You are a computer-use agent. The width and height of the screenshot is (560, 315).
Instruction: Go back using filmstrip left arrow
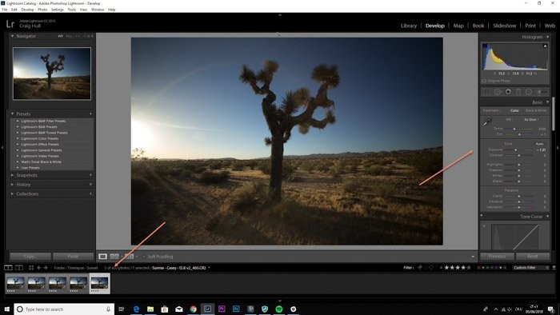[39, 268]
